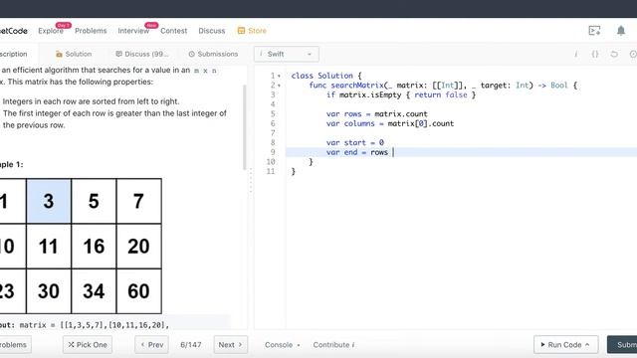The image size is (637, 358).
Task: Click the Discuss tab chat icon
Action: coord(118,54)
